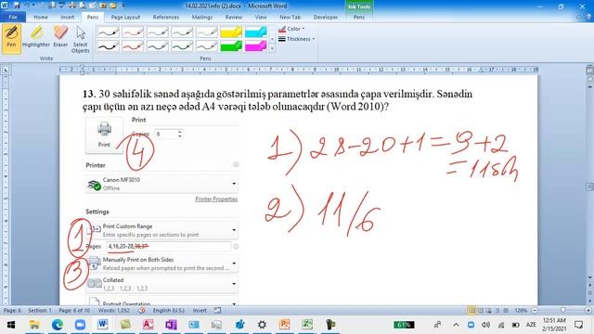Image resolution: width=594 pixels, height=334 pixels.
Task: Open the Windows Start menu
Action: 11,325
